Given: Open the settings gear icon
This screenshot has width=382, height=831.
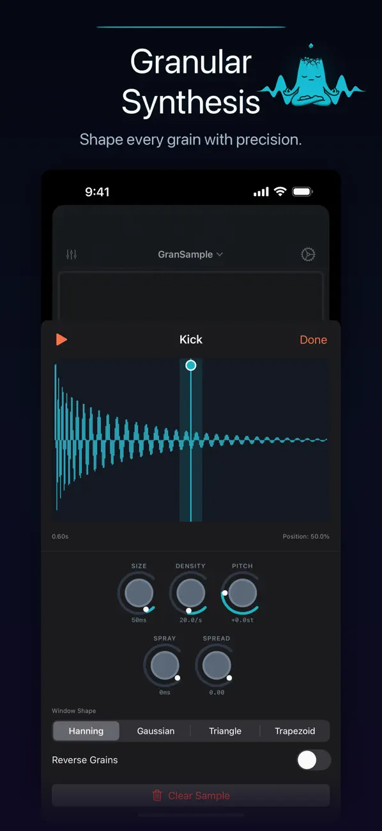Looking at the screenshot, I should [x=308, y=254].
